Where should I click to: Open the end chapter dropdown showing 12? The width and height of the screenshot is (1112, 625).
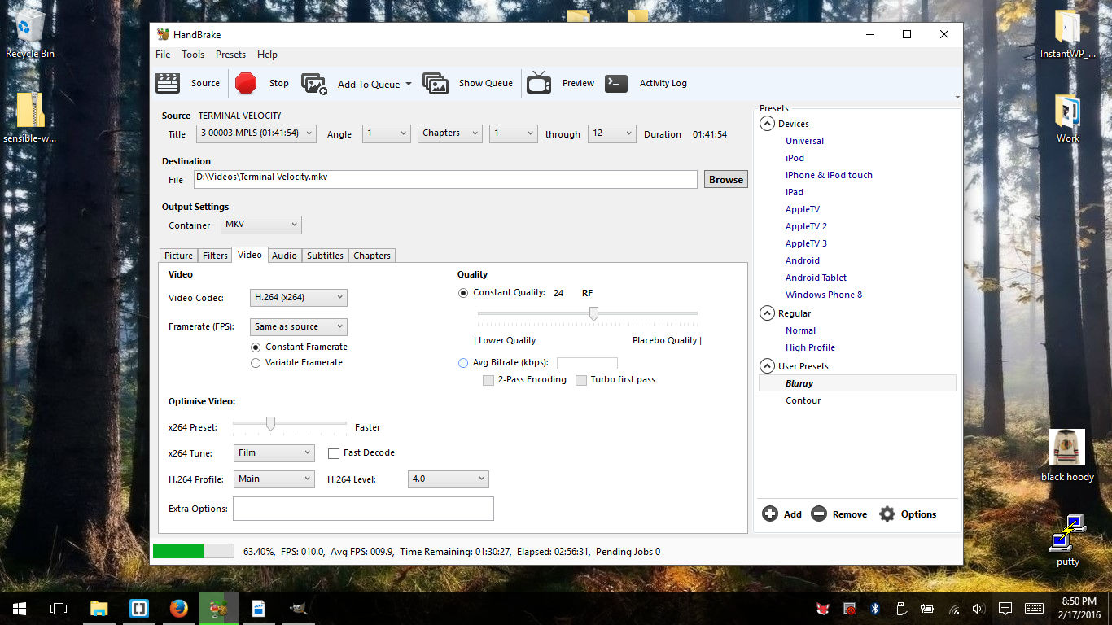coord(611,133)
